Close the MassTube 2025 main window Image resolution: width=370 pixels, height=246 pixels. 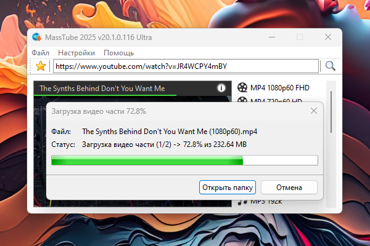point(328,37)
